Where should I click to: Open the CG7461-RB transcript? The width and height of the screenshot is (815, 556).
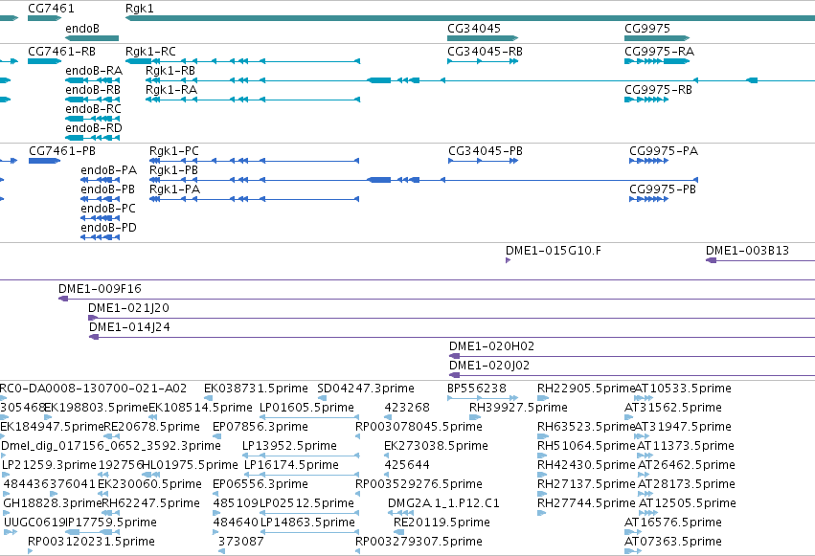(x=45, y=61)
